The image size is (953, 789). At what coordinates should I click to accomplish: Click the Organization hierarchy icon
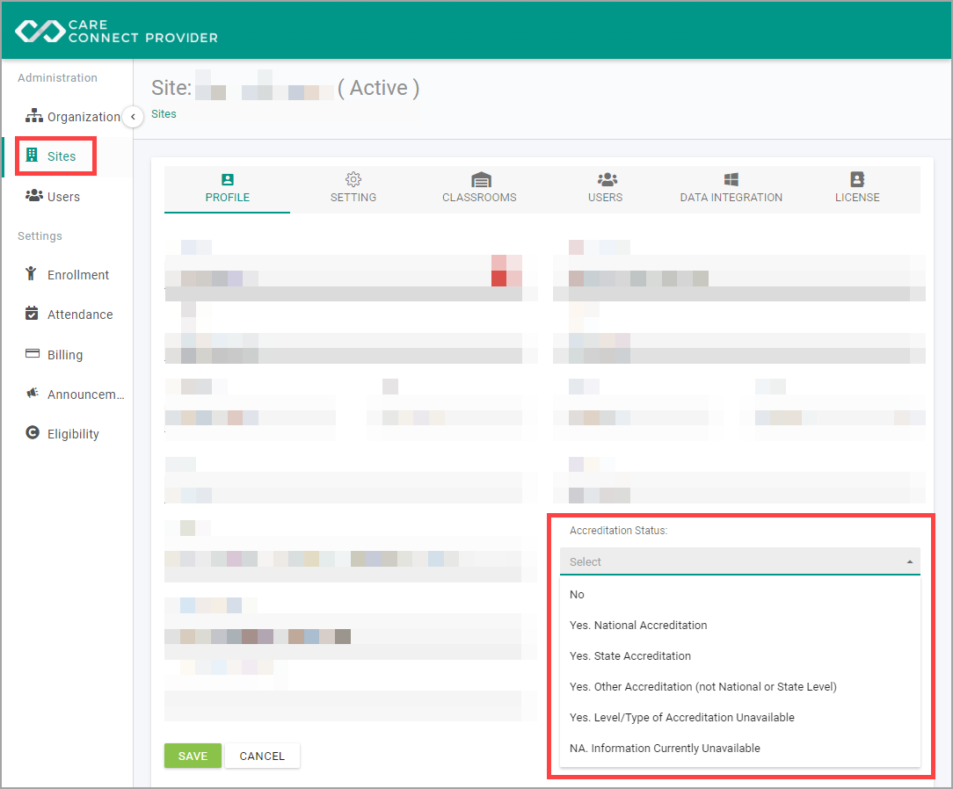coord(34,115)
